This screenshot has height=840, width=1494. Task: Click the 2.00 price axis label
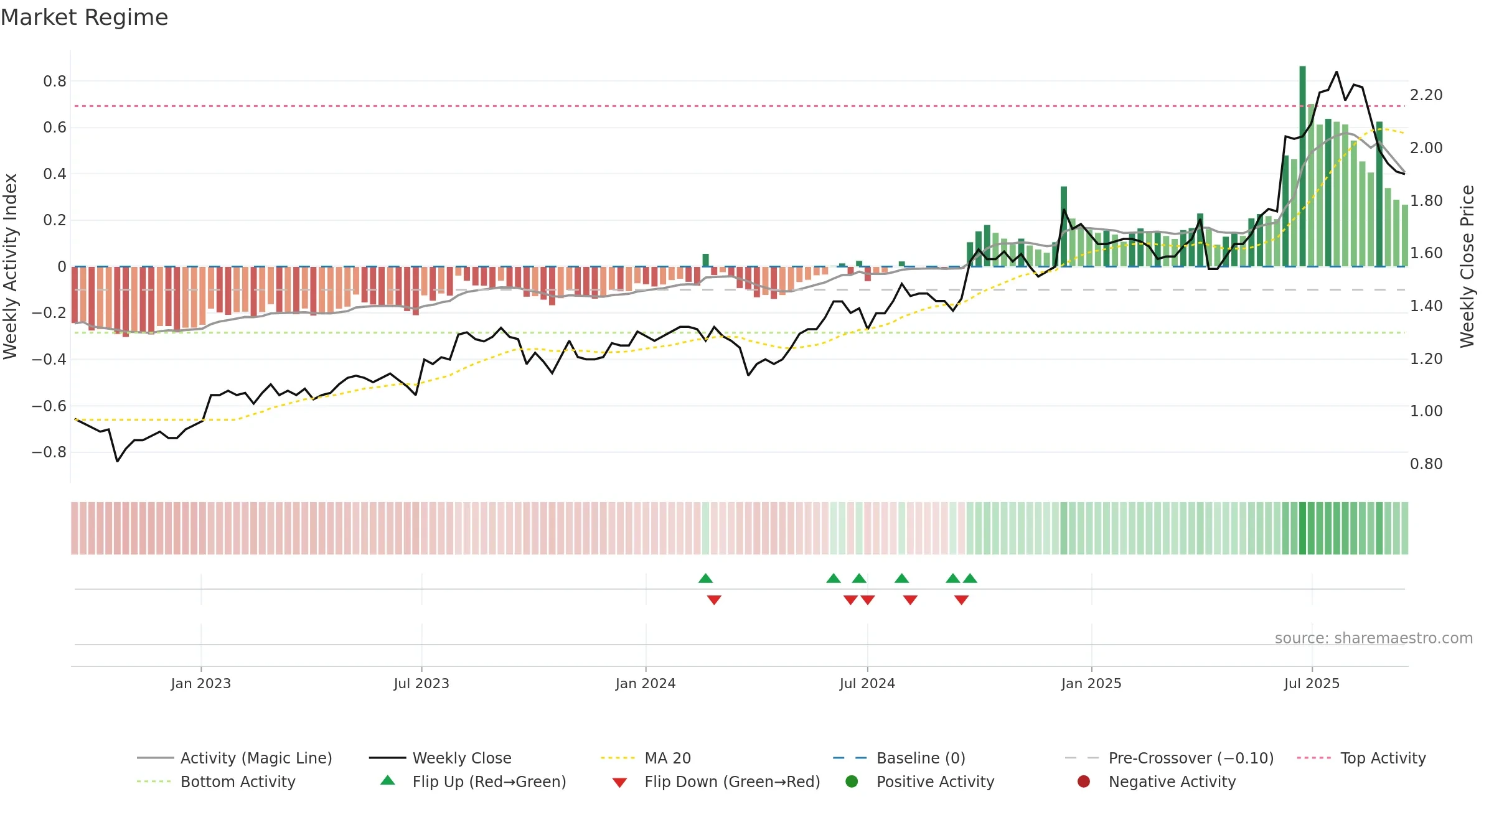[x=1426, y=147]
